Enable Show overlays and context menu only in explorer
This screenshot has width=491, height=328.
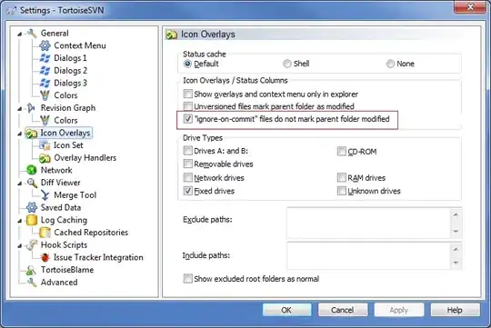[x=188, y=94]
